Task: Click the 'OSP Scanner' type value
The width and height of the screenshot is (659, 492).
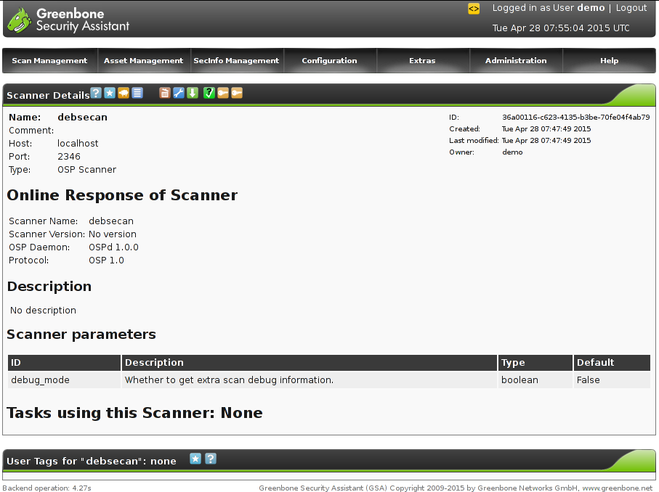Action: 86,170
